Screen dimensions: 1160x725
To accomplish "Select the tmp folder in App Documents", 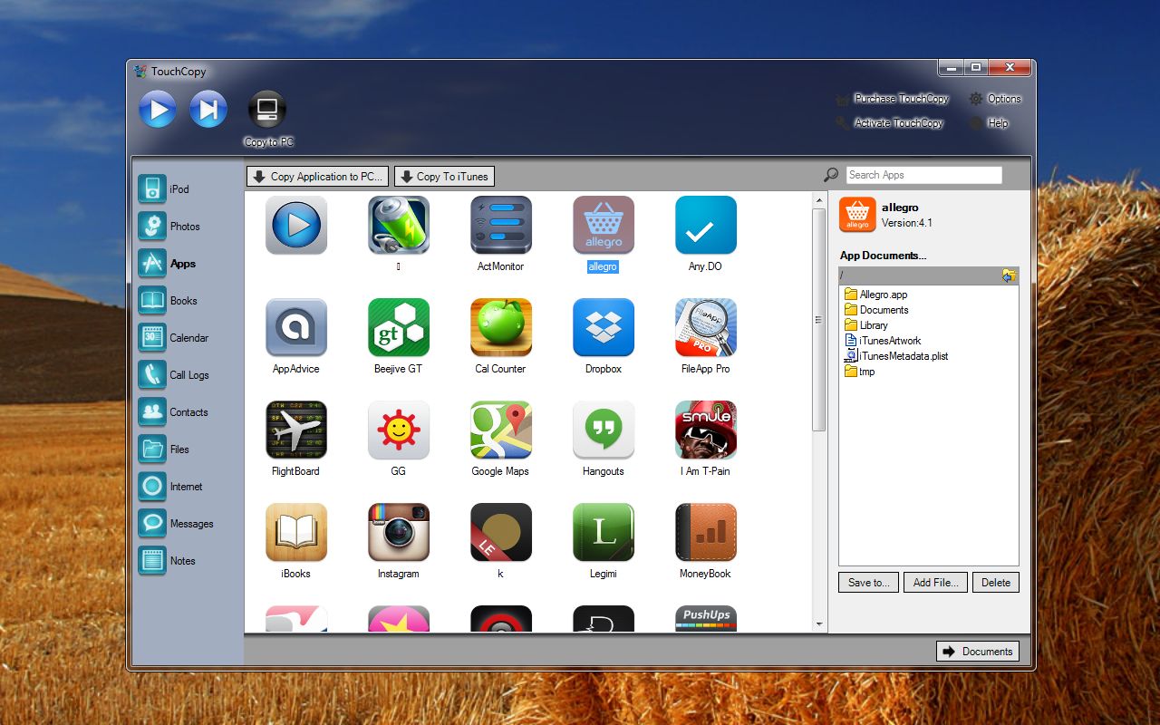I will (860, 372).
